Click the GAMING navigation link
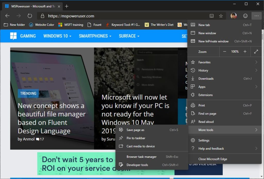Viewport: 264px width, 179px height. (28, 36)
